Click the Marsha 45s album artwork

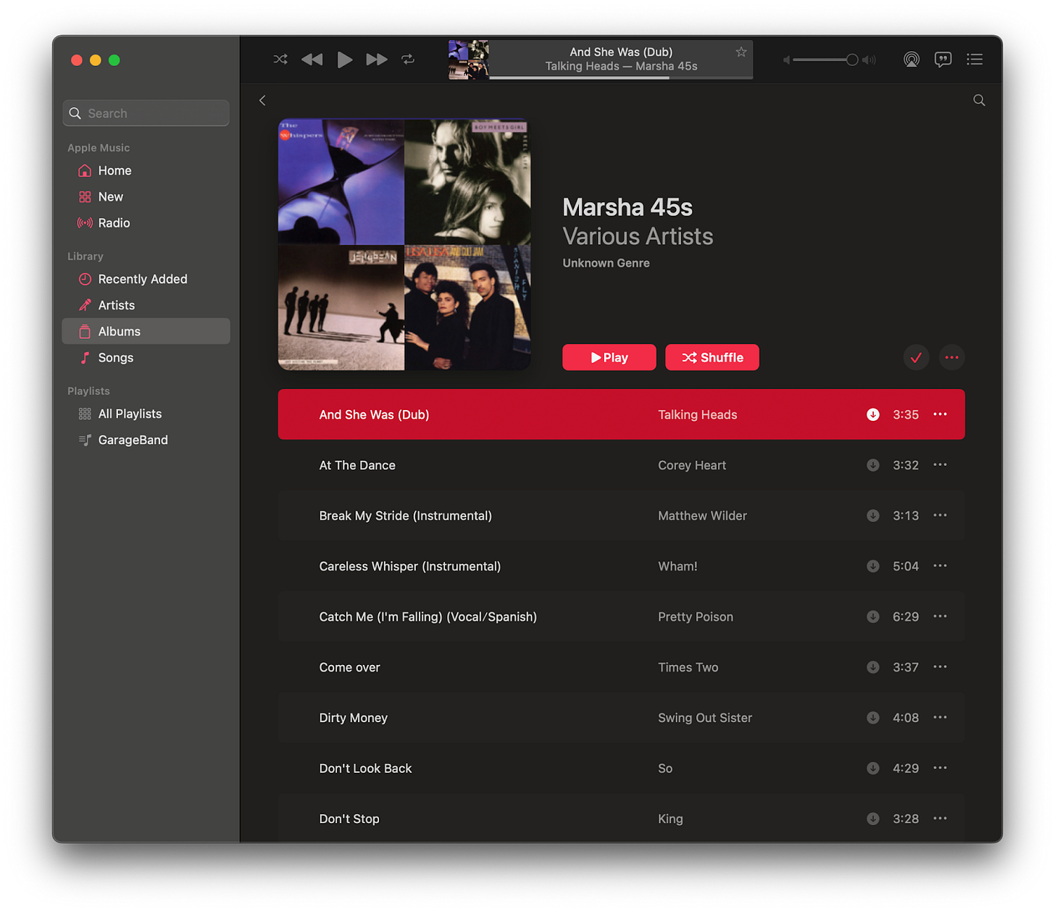[x=404, y=245]
